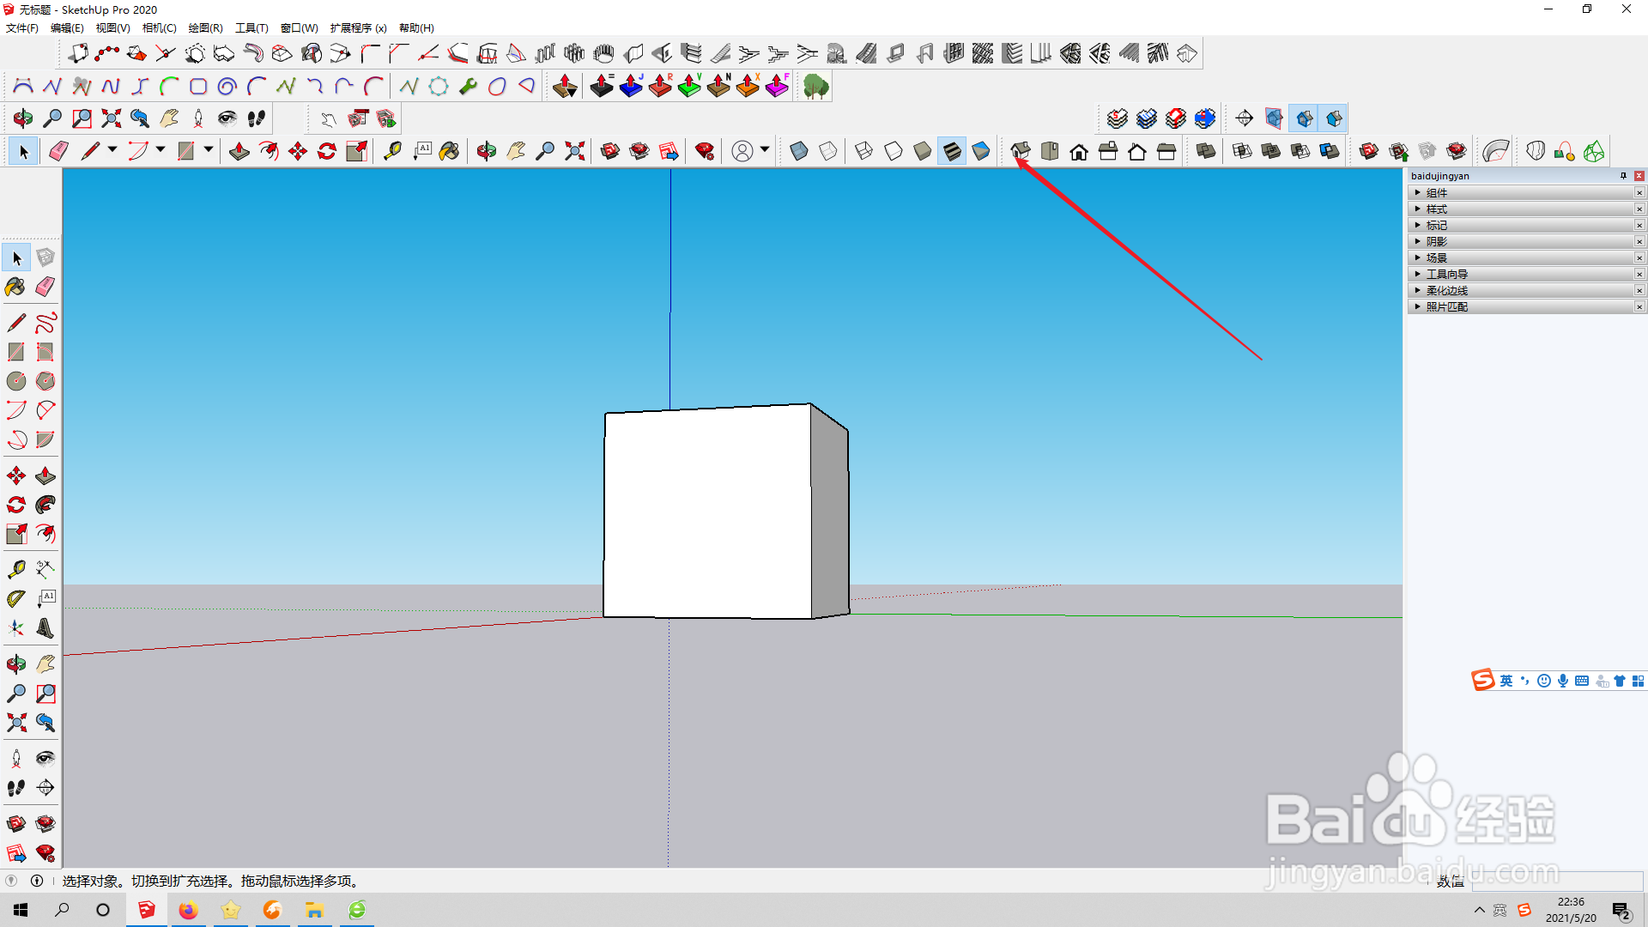Viewport: 1648px width, 927px height.
Task: Open the 扩展程序 Extensions menu
Action: (358, 28)
